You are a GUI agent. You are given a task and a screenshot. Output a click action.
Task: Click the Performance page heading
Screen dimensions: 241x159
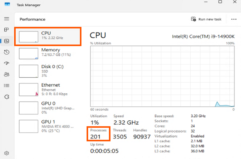pyautogui.click(x=32, y=19)
